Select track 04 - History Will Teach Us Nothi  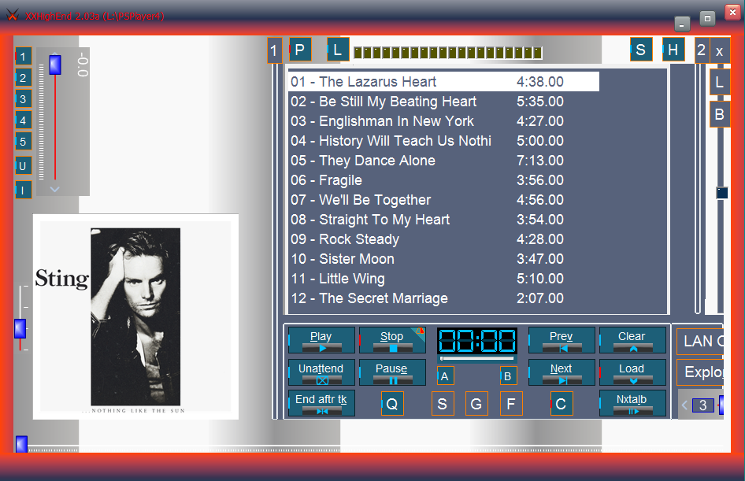pyautogui.click(x=443, y=141)
